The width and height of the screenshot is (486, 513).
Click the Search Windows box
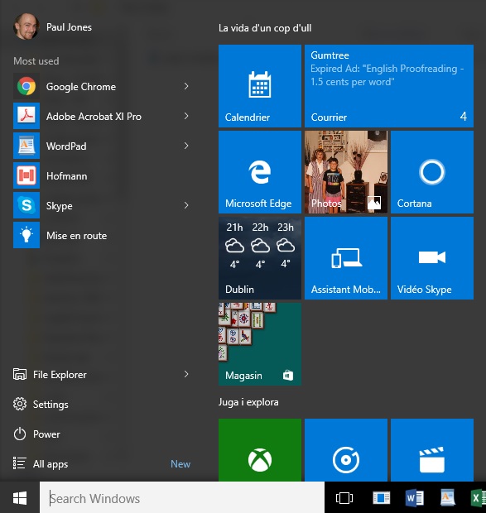[182, 498]
